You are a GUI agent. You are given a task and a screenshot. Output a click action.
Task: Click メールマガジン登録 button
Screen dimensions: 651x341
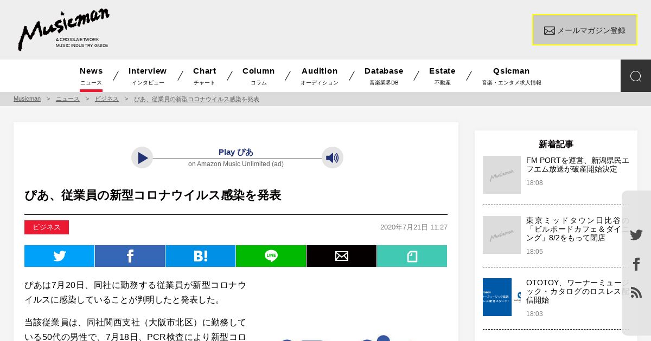point(585,30)
